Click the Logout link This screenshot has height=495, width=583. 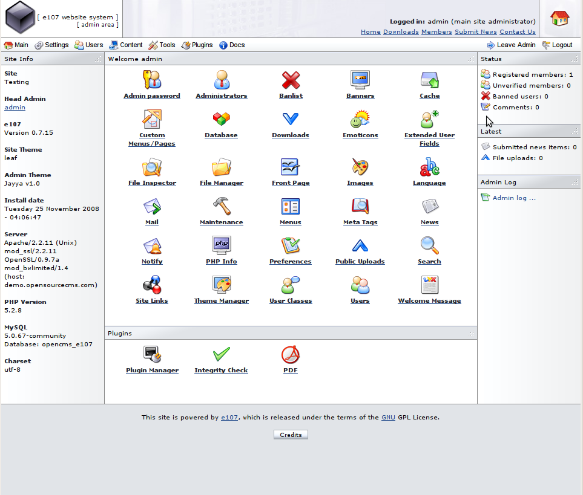[x=557, y=45]
